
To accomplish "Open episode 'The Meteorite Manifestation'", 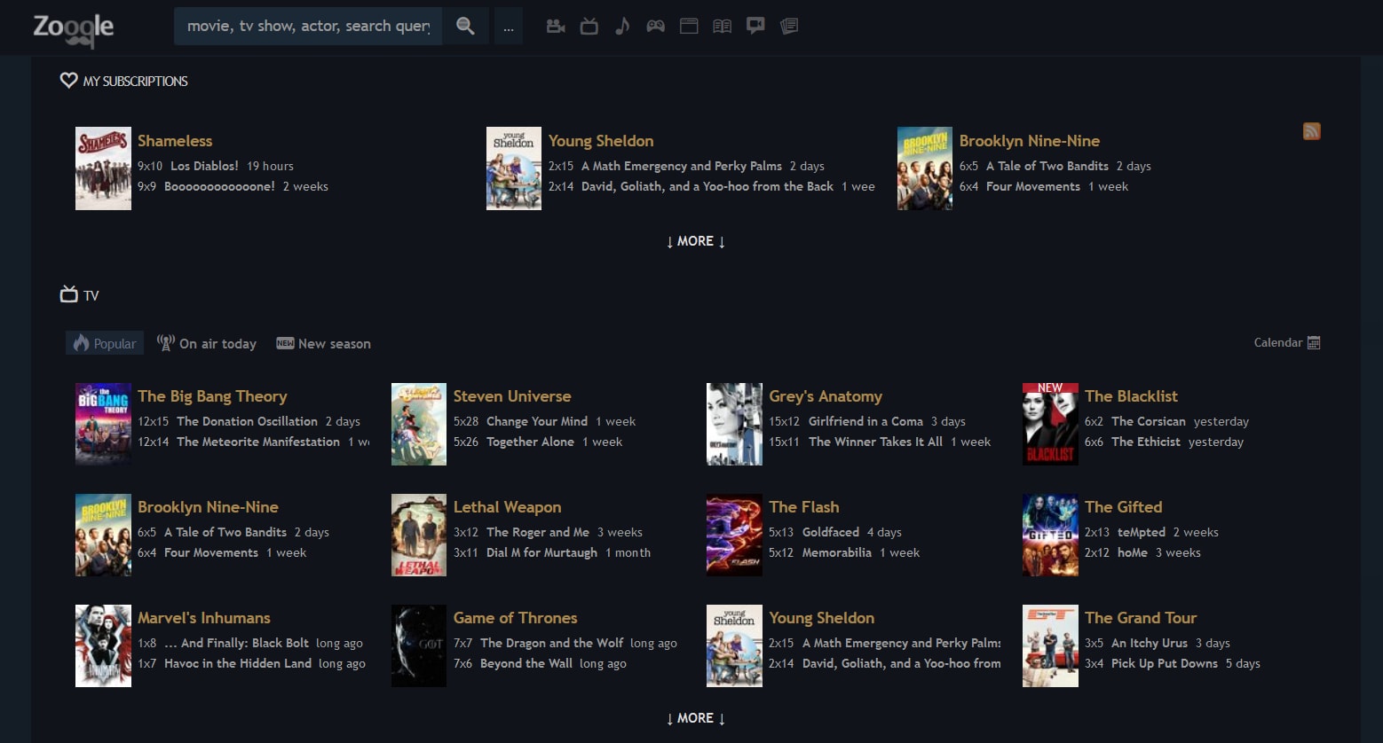I will point(258,442).
